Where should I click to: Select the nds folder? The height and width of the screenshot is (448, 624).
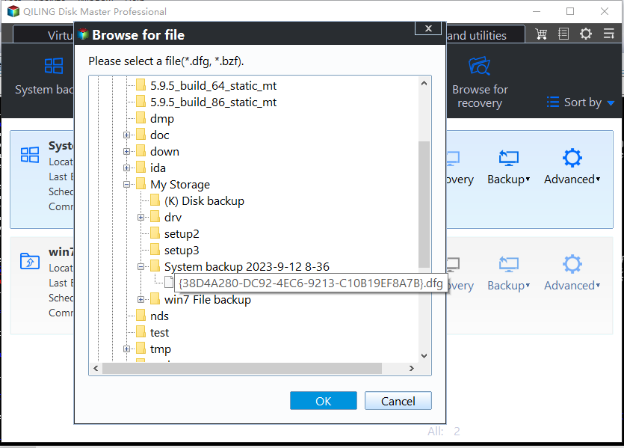tap(159, 316)
